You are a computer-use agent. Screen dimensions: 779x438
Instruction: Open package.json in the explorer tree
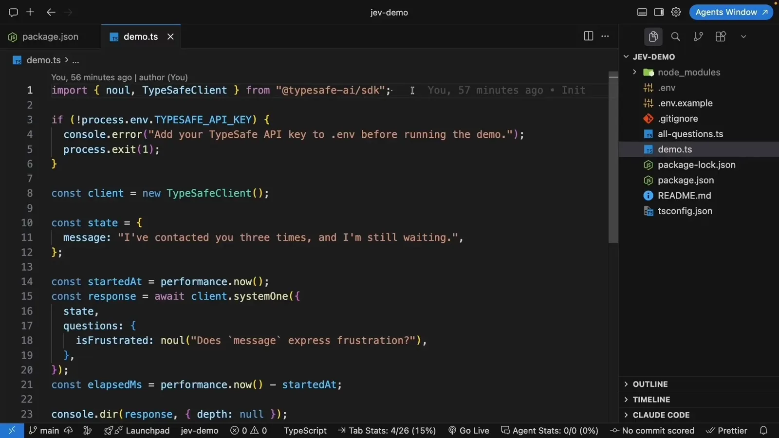[x=699, y=180]
